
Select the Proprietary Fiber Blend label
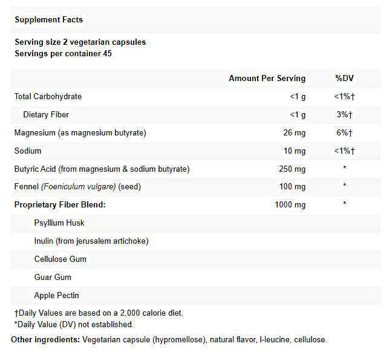pos(60,204)
